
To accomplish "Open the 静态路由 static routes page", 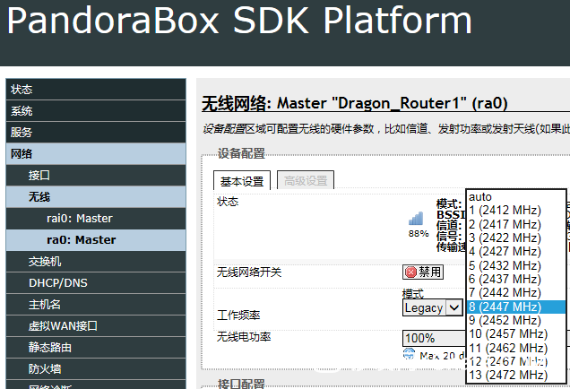I will pyautogui.click(x=96, y=348).
